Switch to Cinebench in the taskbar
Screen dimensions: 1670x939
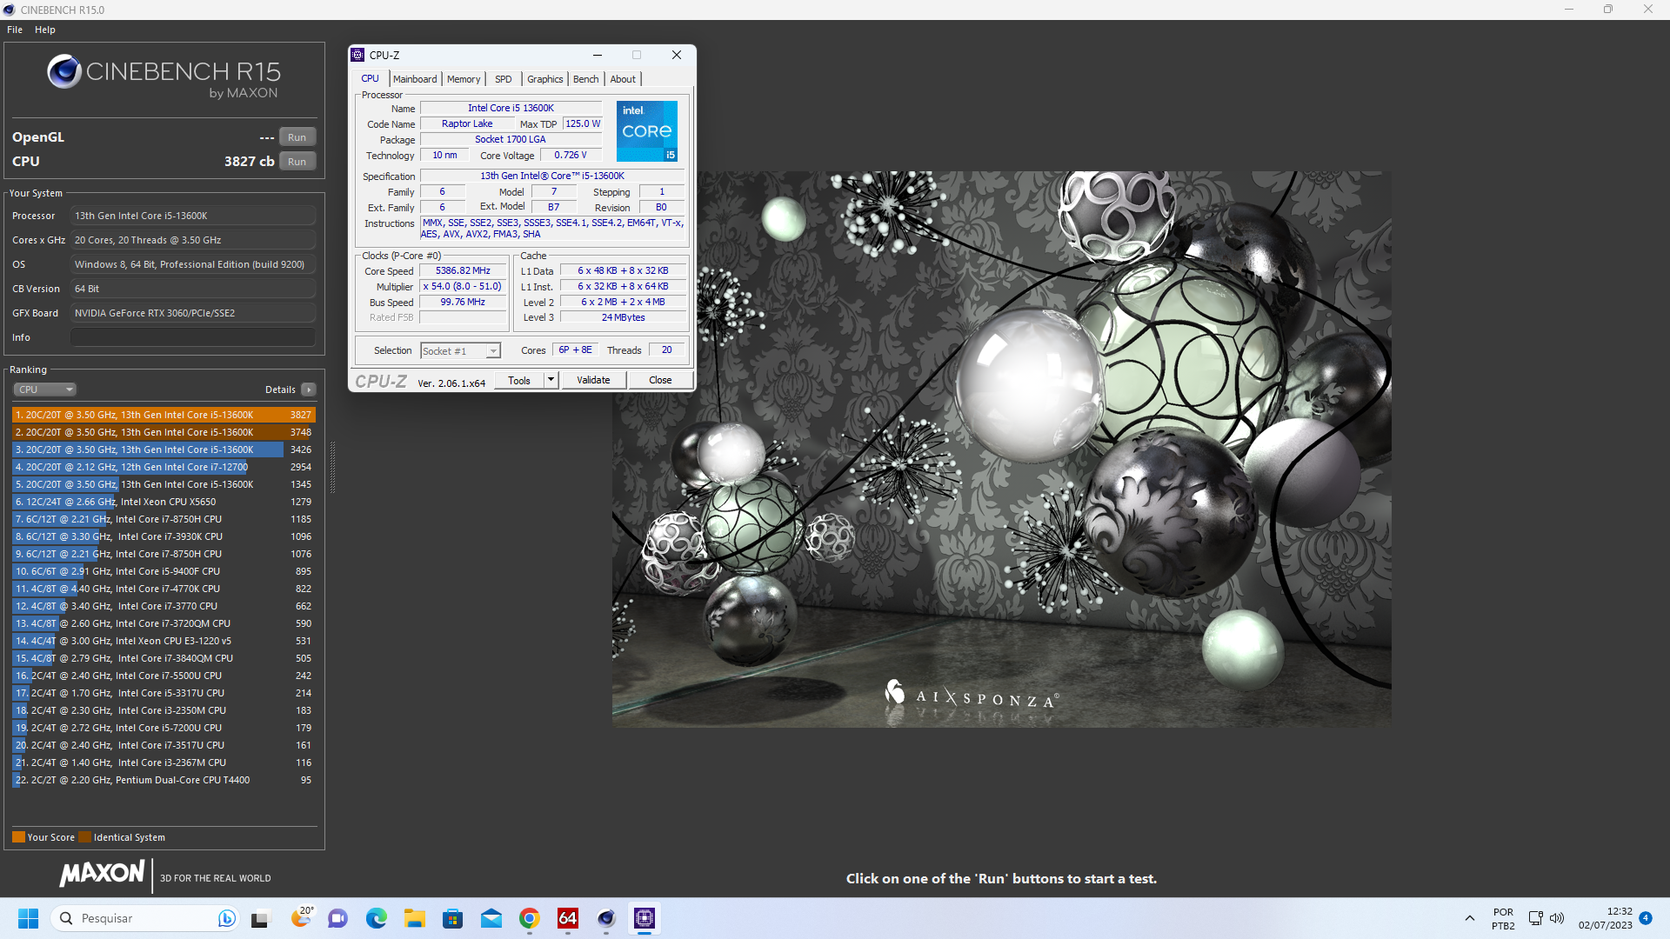coord(606,918)
